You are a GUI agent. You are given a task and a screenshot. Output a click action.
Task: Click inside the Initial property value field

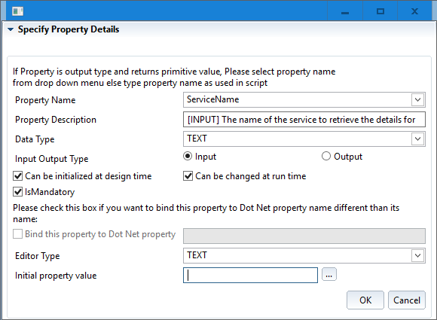250,275
